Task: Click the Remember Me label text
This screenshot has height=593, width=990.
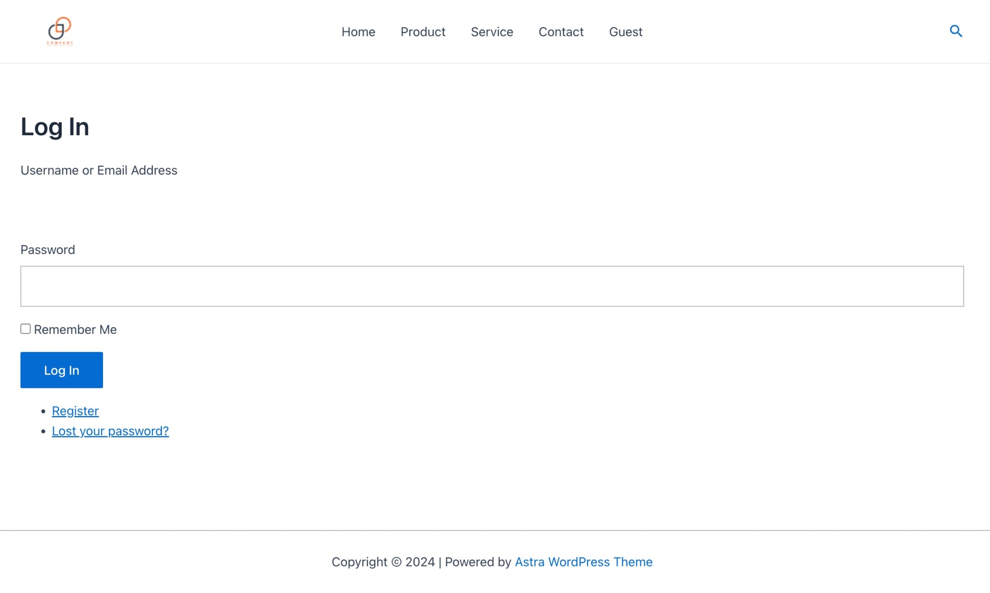Action: pos(75,329)
